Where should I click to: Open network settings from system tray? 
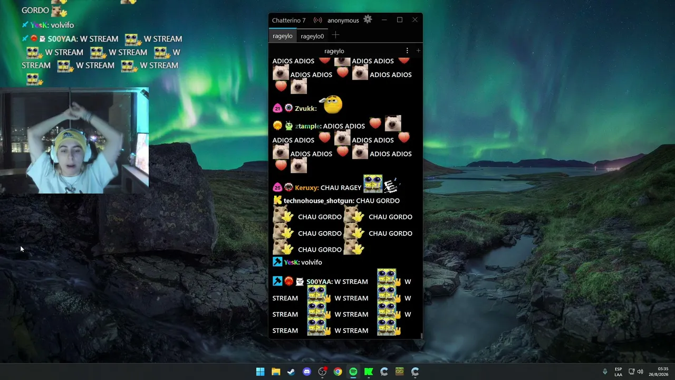[631, 372]
